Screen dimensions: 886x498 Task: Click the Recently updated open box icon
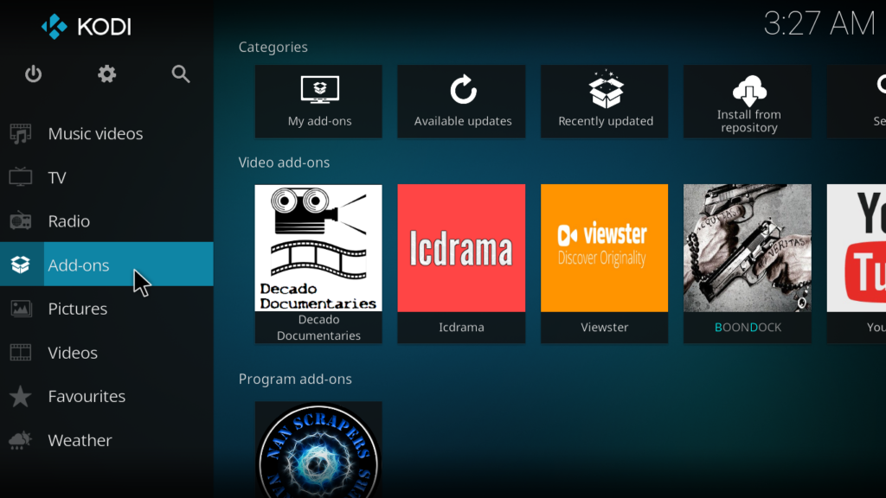tap(606, 89)
